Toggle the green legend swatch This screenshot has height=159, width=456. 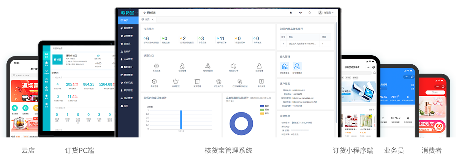pyautogui.click(x=262, y=109)
